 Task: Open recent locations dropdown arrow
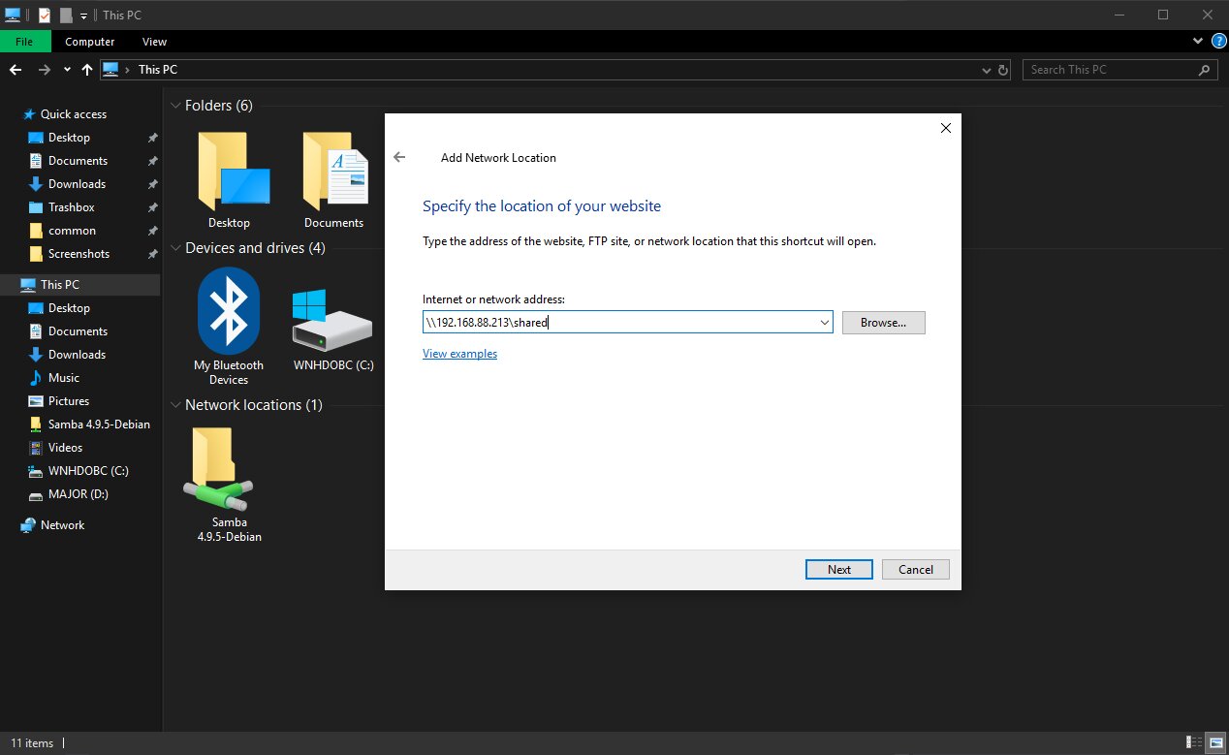(67, 70)
